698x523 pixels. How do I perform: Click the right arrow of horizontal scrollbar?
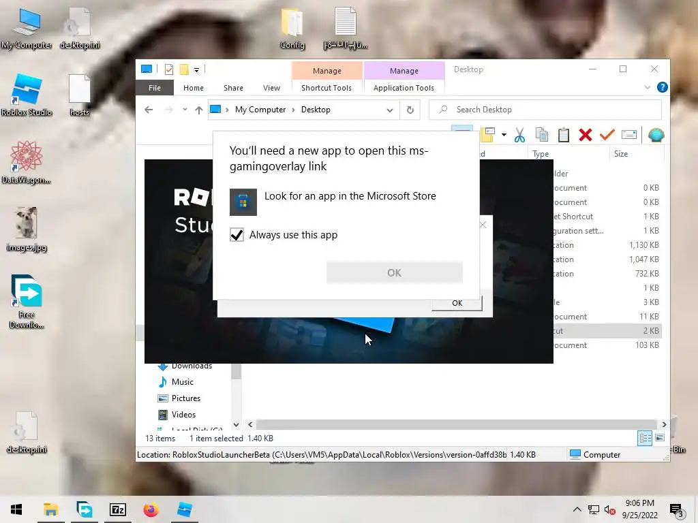coord(664,424)
